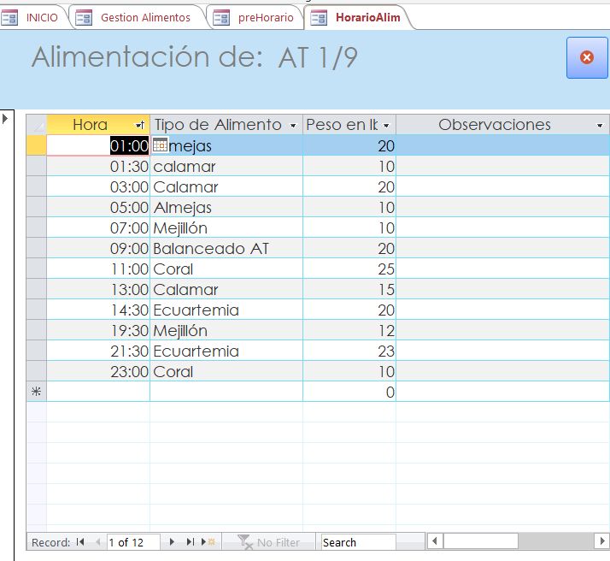Click the Observaciones cell for 09:00 row
Screen dimensions: 610x561
pyautogui.click(x=502, y=248)
